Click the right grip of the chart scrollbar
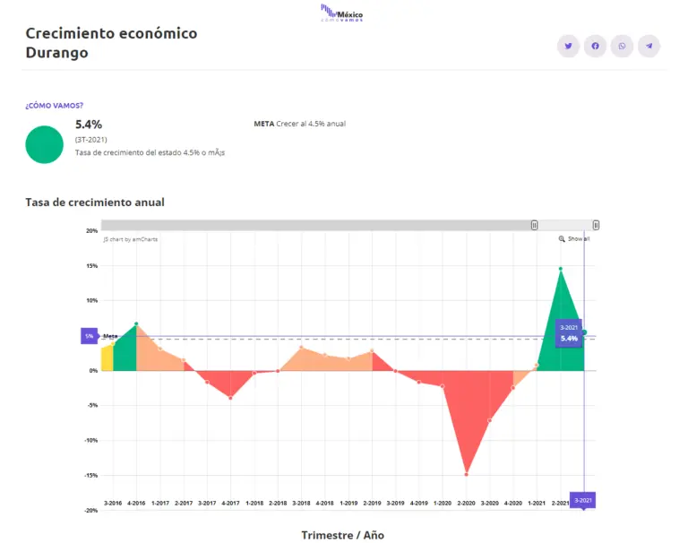The width and height of the screenshot is (688, 543). (596, 225)
